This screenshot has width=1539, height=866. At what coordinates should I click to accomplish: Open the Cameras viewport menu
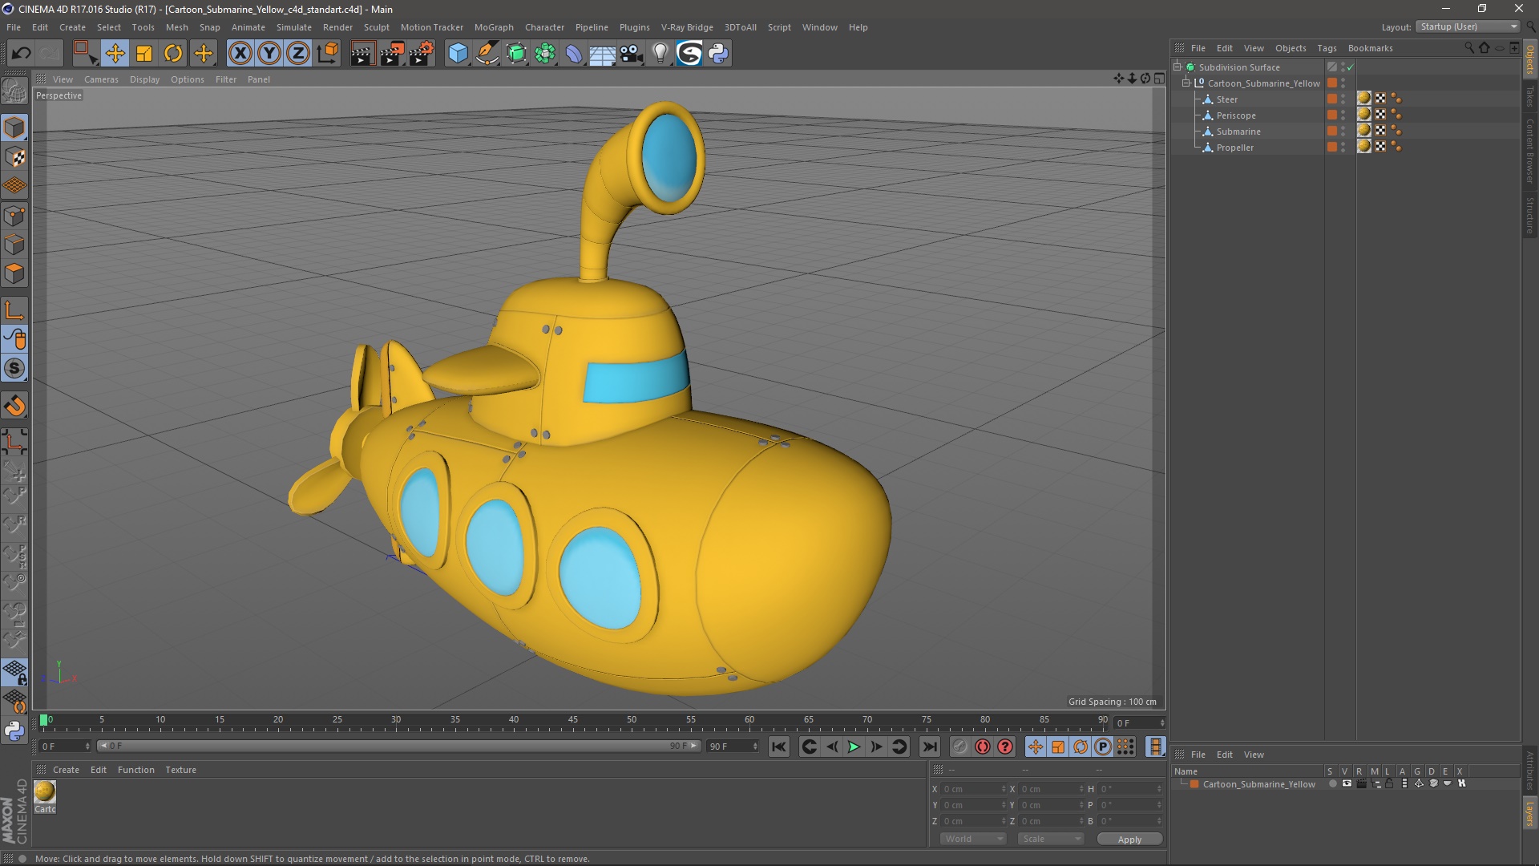[x=101, y=79]
